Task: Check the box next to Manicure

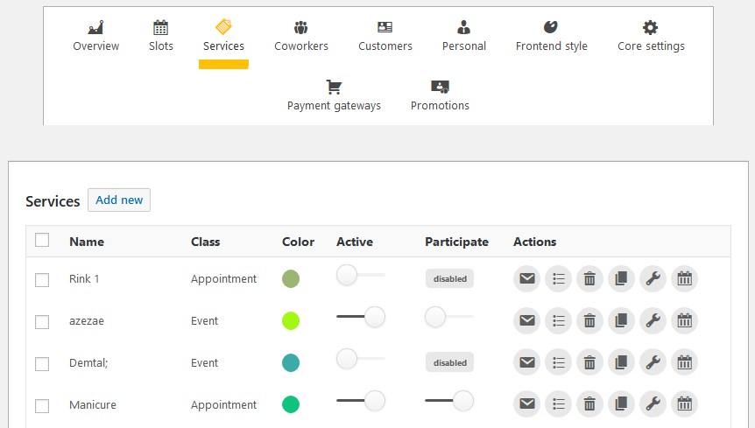Action: 42,405
